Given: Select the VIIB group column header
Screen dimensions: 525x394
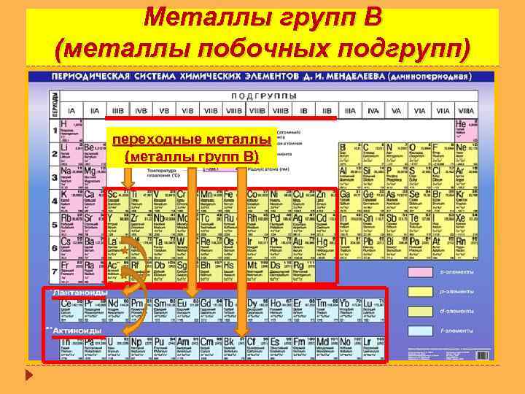Looking at the screenshot, I should pos(211,111).
